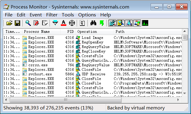Toggle capture with the magnifying glass icon

(x=28, y=23)
